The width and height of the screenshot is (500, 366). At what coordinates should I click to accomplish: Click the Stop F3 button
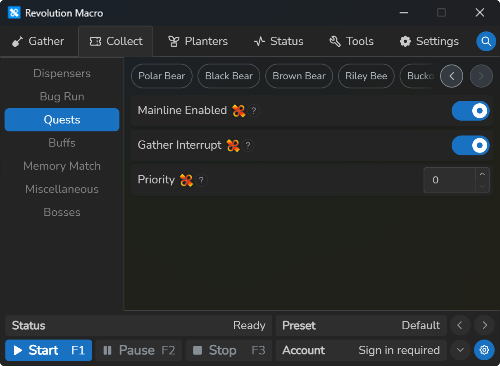click(x=229, y=350)
